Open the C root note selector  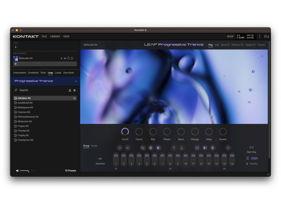click(248, 158)
